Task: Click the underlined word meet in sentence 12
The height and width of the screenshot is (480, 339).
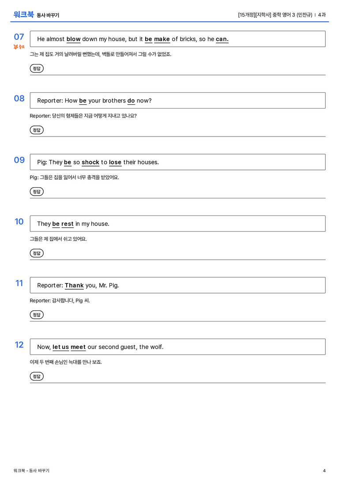Action: (x=78, y=347)
